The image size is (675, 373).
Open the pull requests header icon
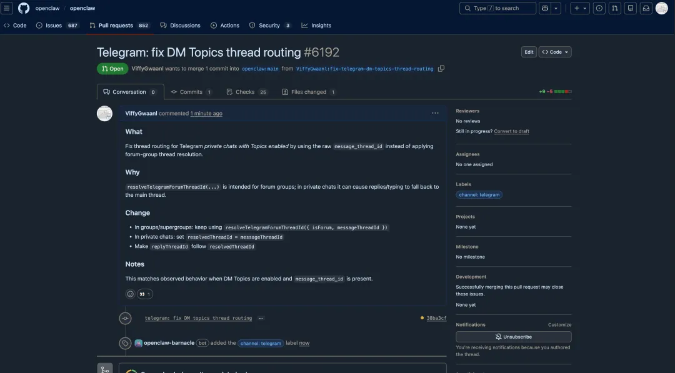click(x=615, y=8)
